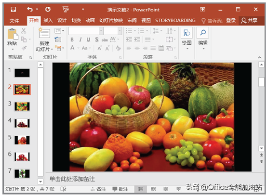Screen dimensions: 267x196
Task: Open the 编辑 editing button
Action: pyautogui.click(x=203, y=39)
